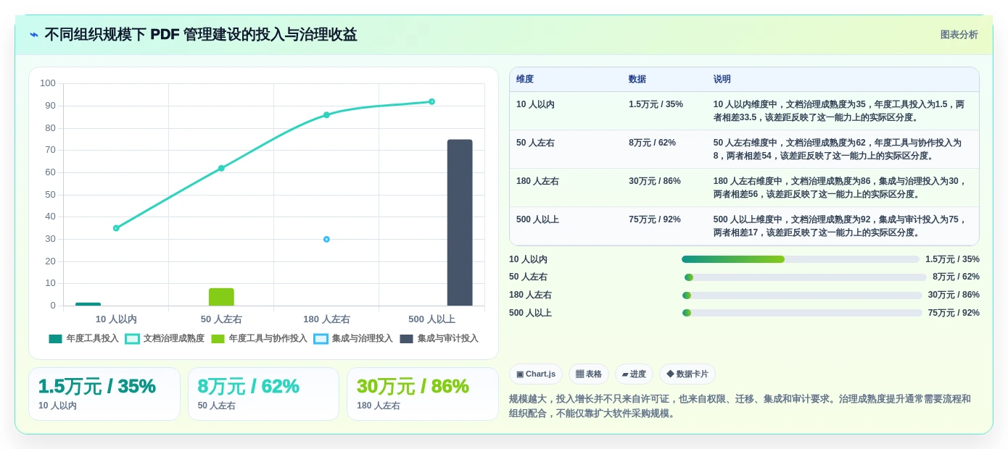Toggle the 集成与审计投入 legend item

coord(439,338)
